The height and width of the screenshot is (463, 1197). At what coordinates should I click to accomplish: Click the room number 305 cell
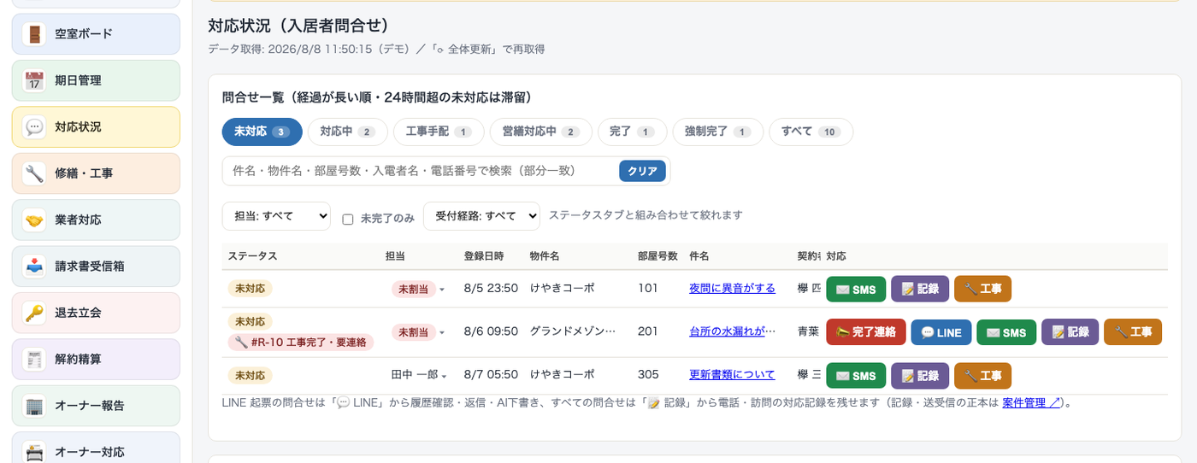click(x=648, y=375)
